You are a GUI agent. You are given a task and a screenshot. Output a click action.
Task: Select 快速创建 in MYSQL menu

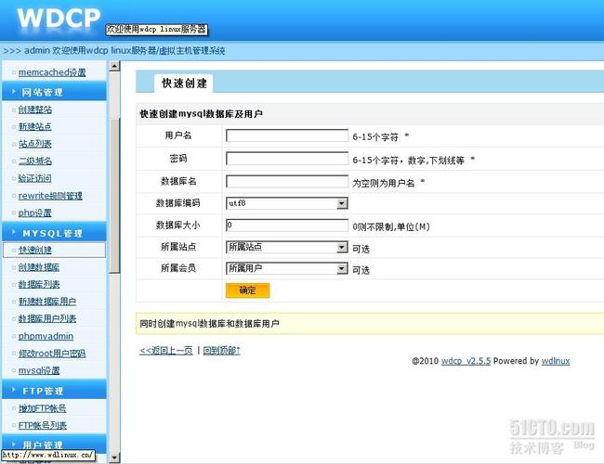pos(35,250)
